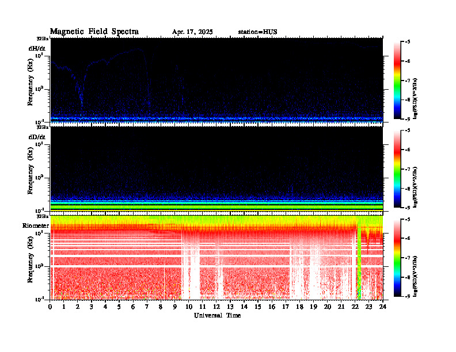
Task: Click hour 24 on the time axis
Action: 383,307
